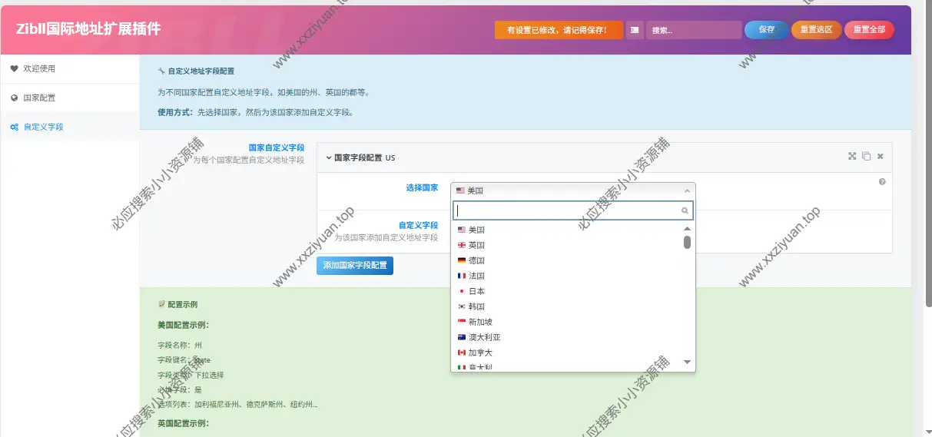Click the move/drag icon in 国家字段配置 header
The height and width of the screenshot is (437, 932).
tap(851, 156)
